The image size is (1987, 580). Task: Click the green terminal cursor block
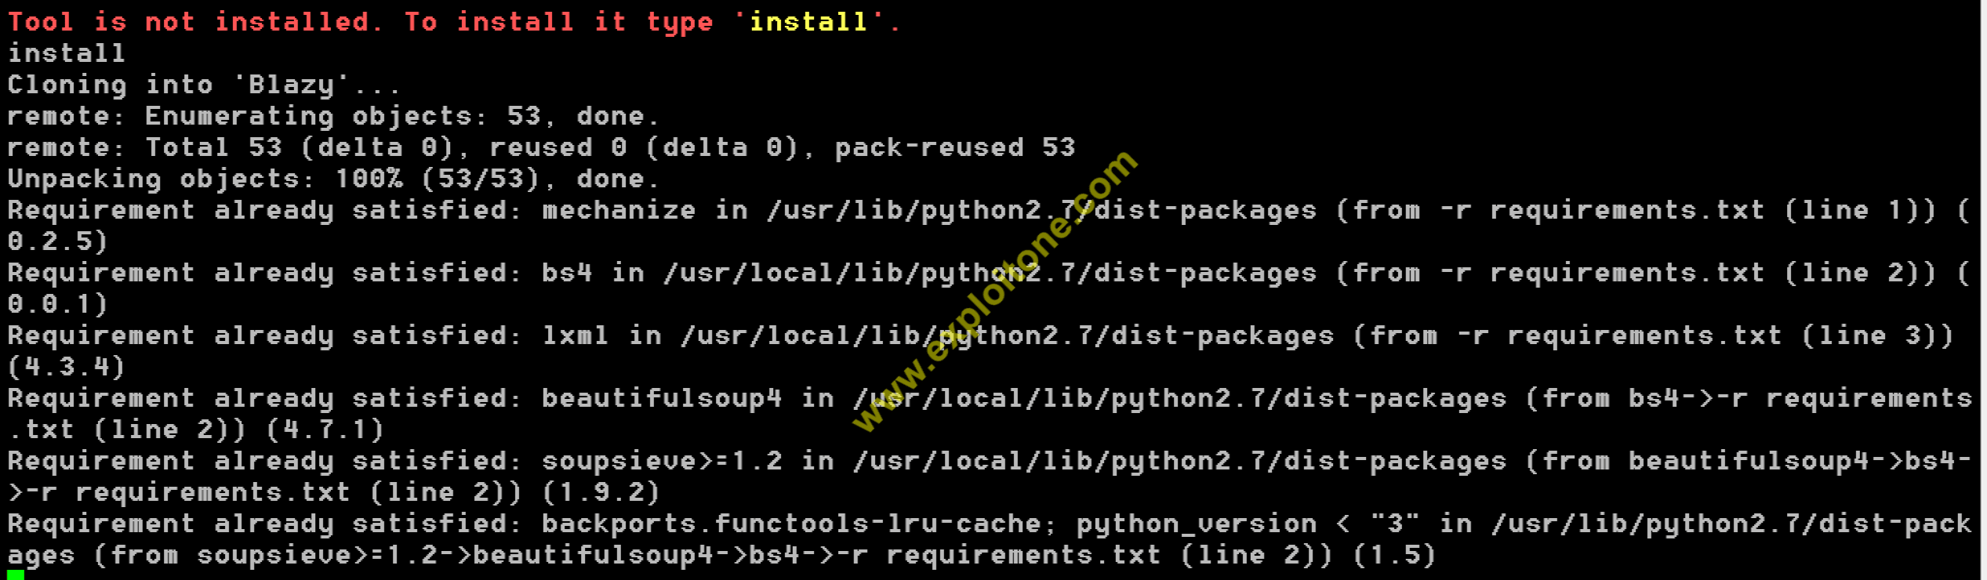16,575
